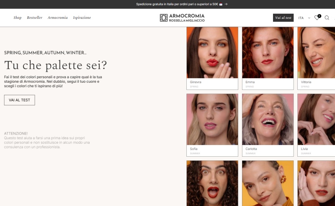This screenshot has height=206, width=335.
Task: Click the Armocromia logo emblem
Action: (164, 18)
